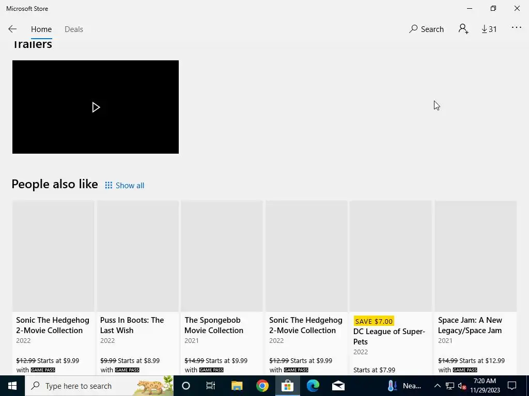The height and width of the screenshot is (396, 529).
Task: Open Mail app from taskbar
Action: click(338, 386)
